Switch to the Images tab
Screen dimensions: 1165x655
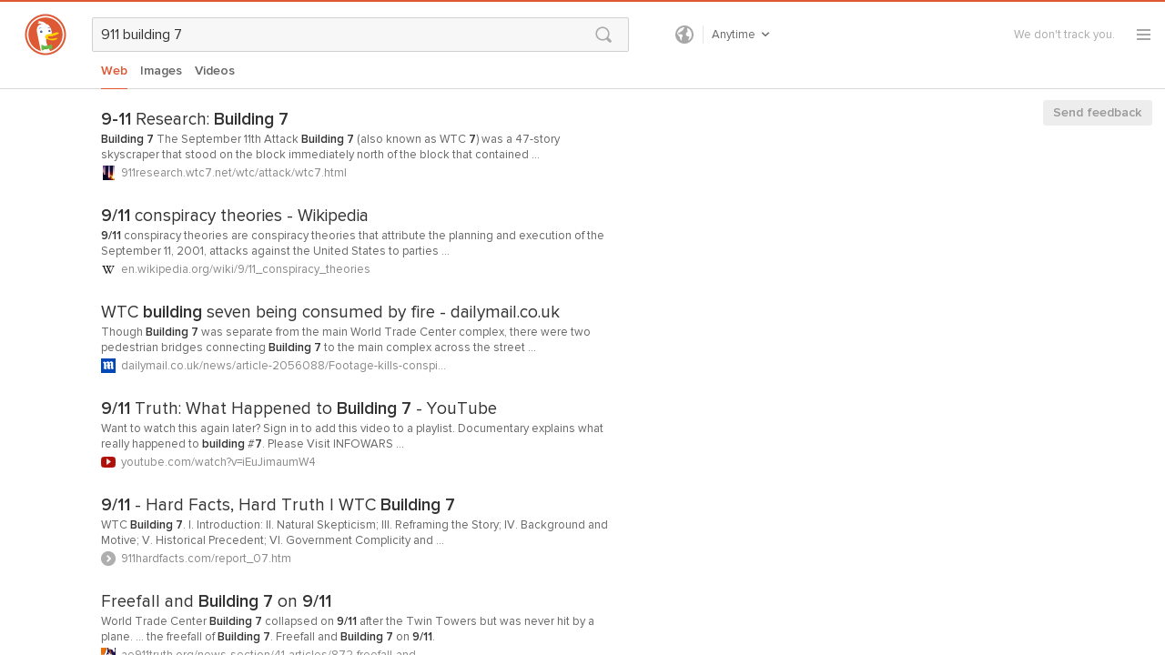tap(161, 71)
